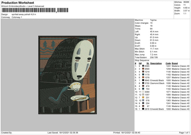
Task: Pick the cream swatch beside 3084
Action: 143,92
